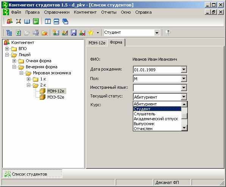Open the Дата рождения dropdown arrow
Image resolution: width=226 pixels, height=187 pixels.
(x=184, y=69)
